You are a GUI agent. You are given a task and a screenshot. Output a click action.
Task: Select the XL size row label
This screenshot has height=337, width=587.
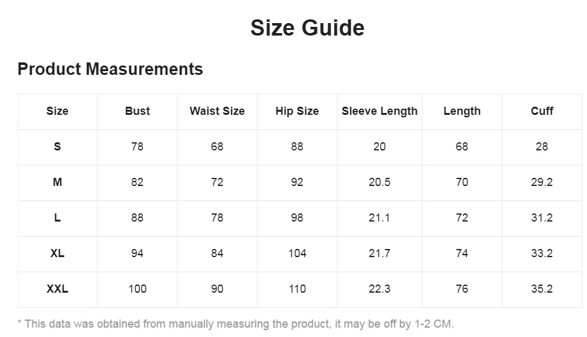click(57, 253)
